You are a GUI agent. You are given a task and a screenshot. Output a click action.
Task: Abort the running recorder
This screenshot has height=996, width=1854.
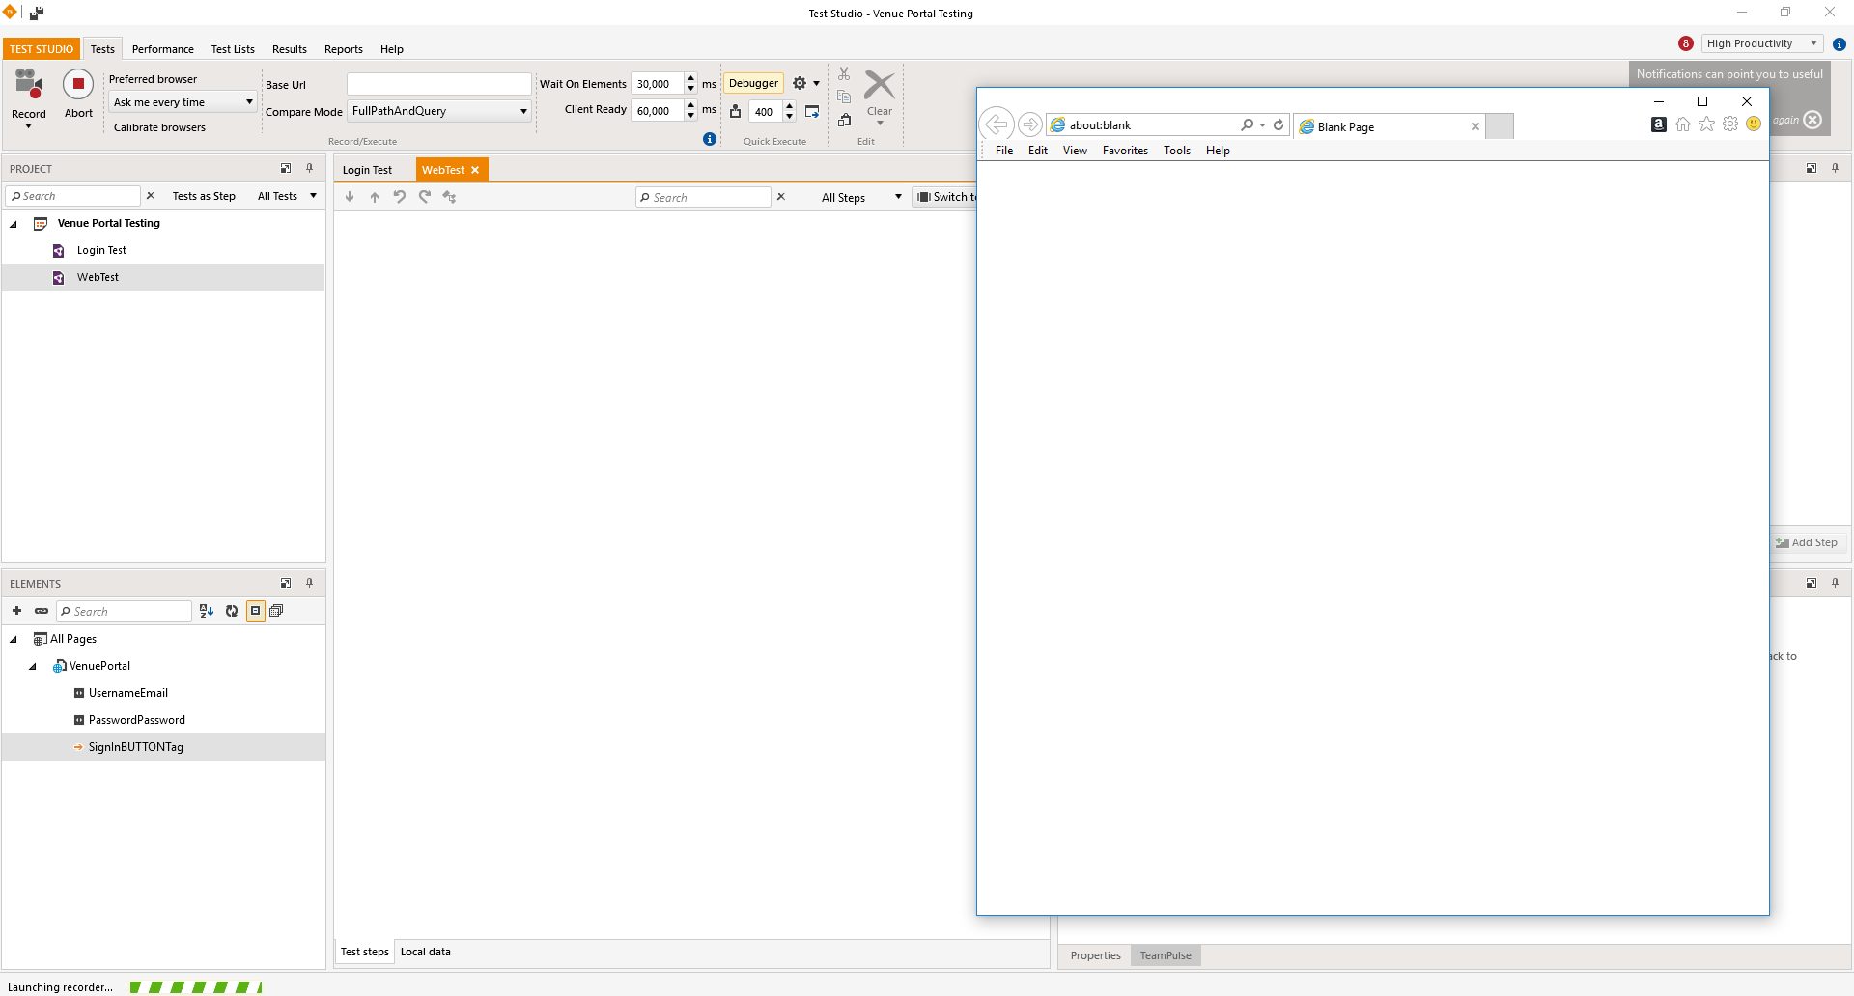(78, 85)
